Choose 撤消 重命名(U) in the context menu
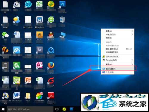 (x=118, y=49)
